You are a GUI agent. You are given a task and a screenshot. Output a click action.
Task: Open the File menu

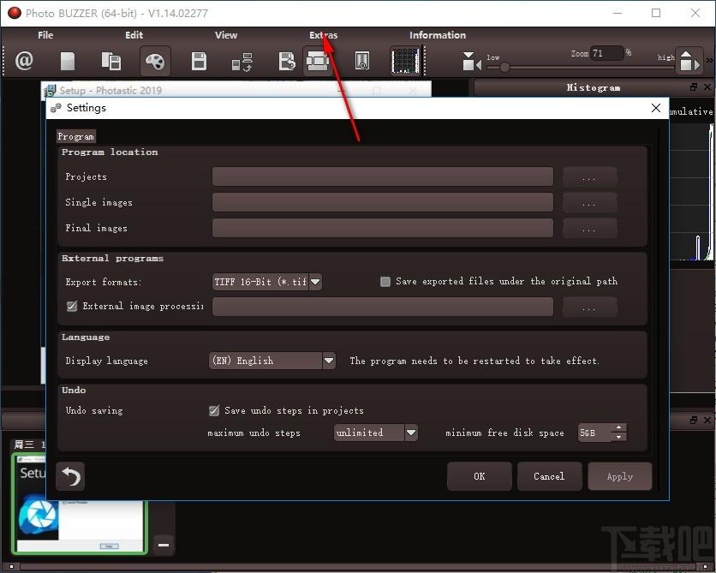45,35
